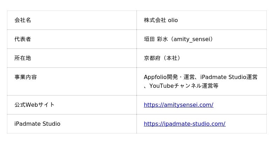Click the 所在地 label cell
Image resolution: width=280 pixels, height=144 pixels.
pyautogui.click(x=23, y=58)
